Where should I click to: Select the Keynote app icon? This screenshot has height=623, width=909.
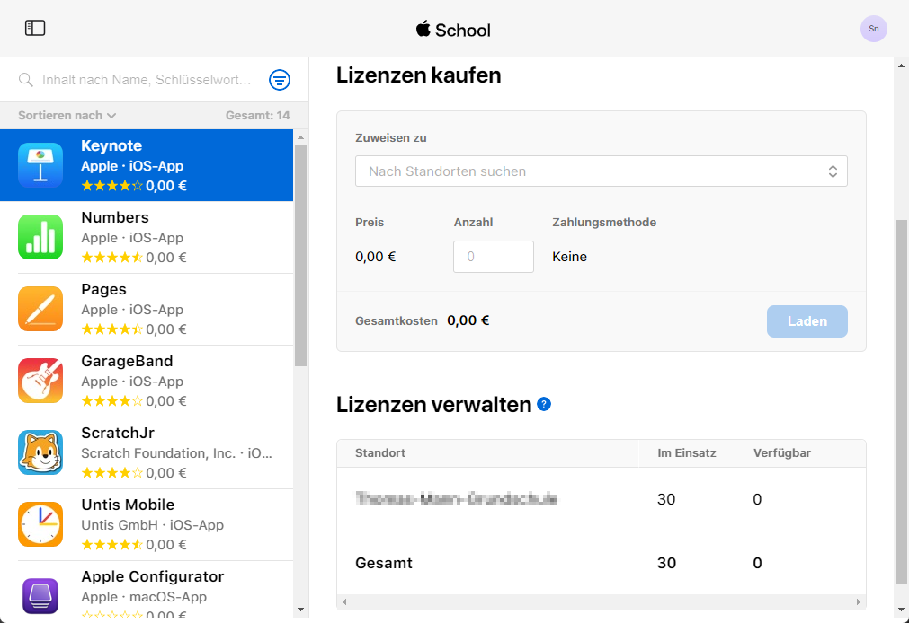point(40,165)
